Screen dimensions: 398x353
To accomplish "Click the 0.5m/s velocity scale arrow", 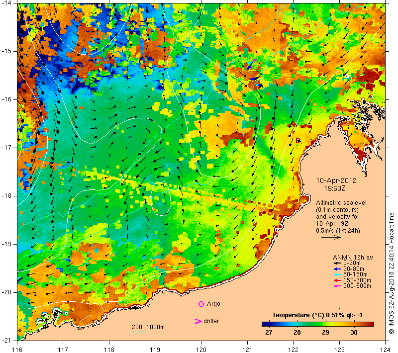I will pyautogui.click(x=331, y=237).
